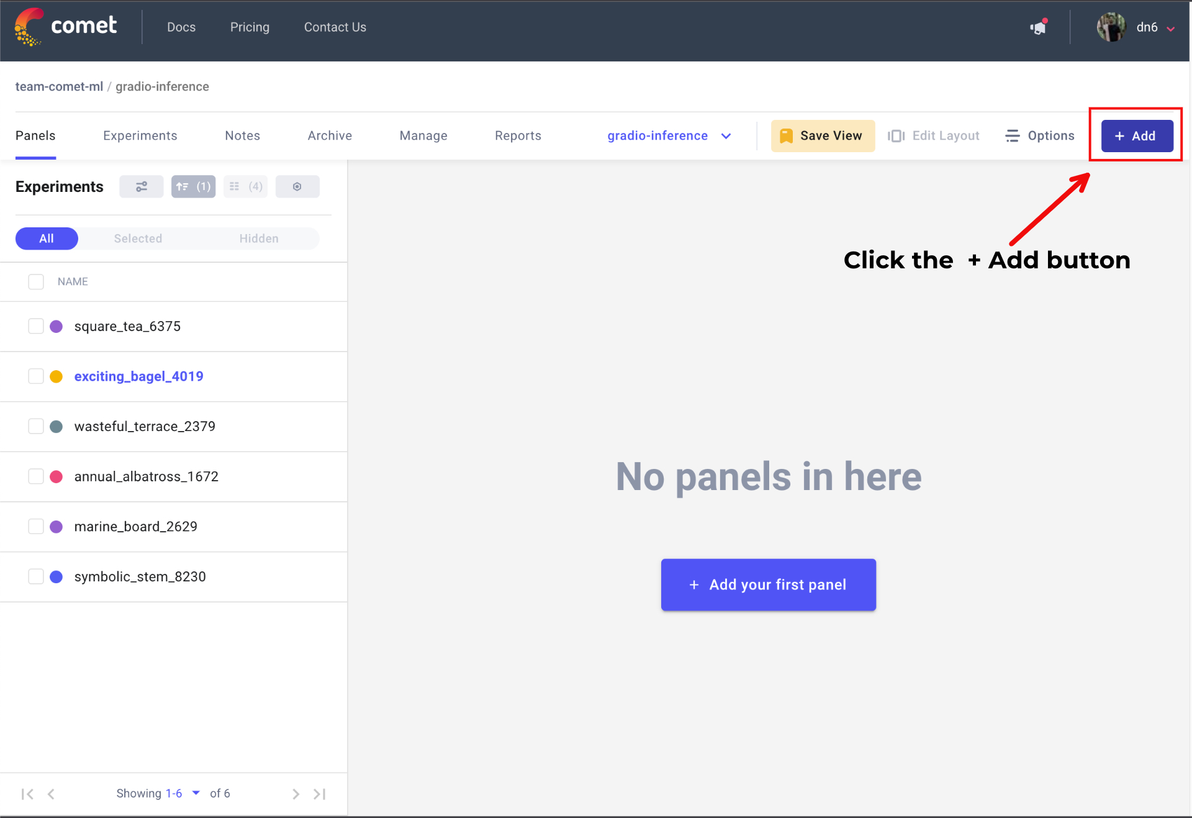Select experiment name wasteful_terrace_2379
Image resolution: width=1192 pixels, height=818 pixels.
tap(145, 427)
